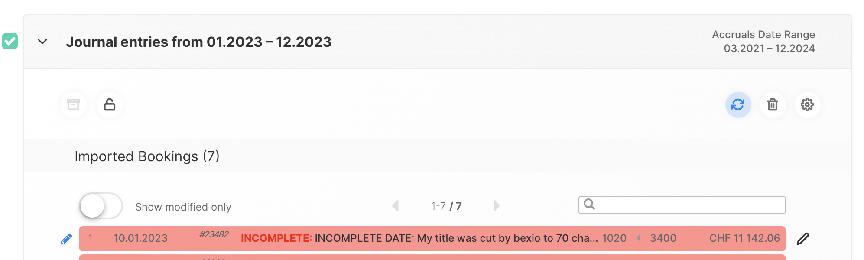Click the Imported Bookings (7) header
This screenshot has height=260, width=864.
click(147, 156)
